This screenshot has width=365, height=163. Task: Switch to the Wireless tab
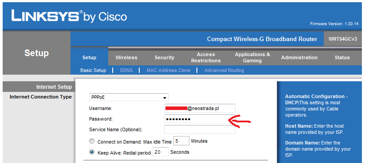[x=126, y=57]
